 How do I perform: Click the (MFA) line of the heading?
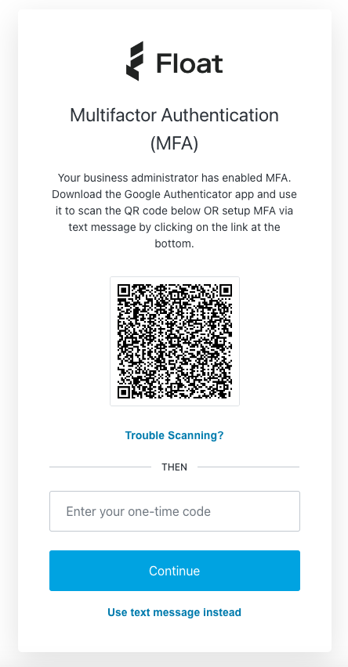click(x=174, y=144)
